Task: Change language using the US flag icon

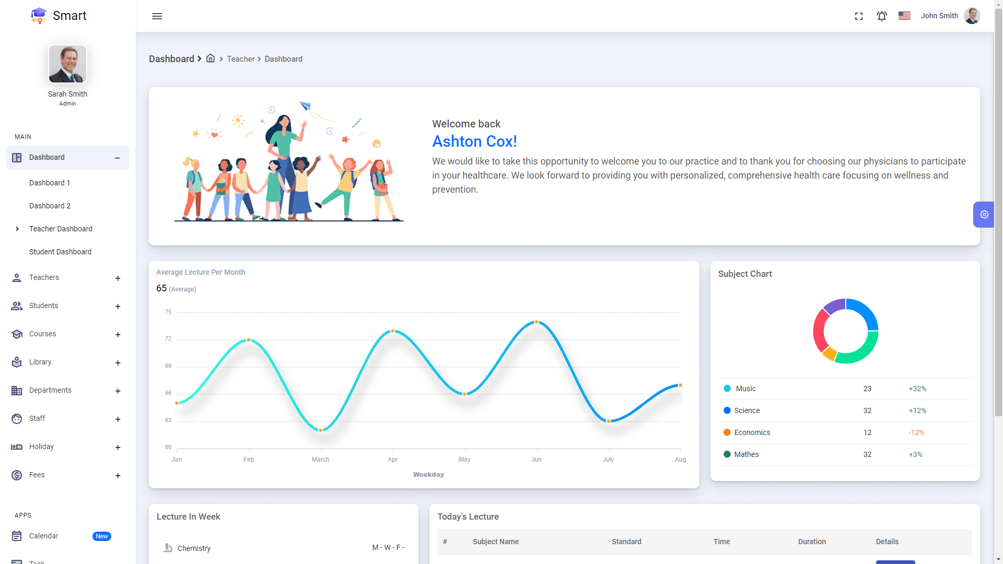Action: (x=904, y=16)
